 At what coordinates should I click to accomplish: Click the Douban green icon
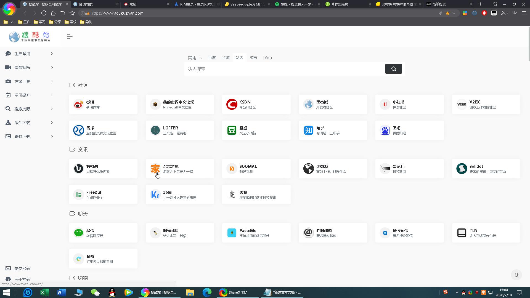[232, 130]
